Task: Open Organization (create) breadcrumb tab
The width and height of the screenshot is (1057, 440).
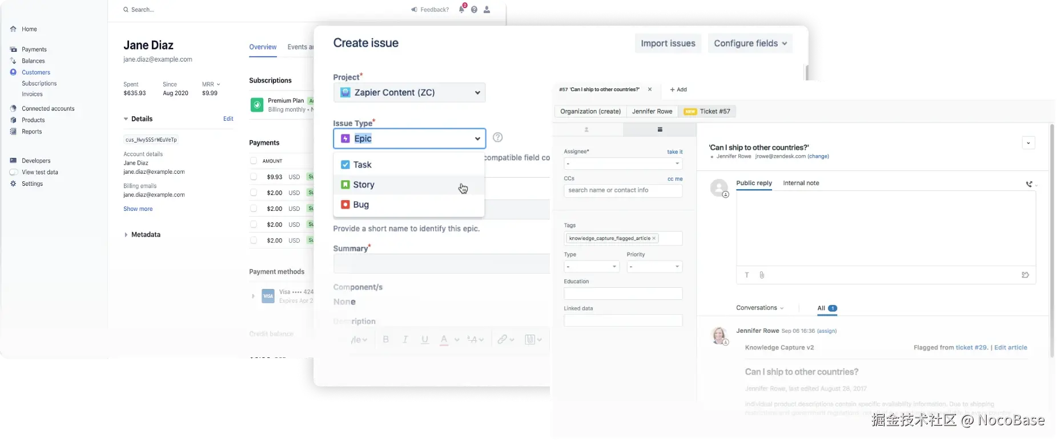Action: coord(590,112)
